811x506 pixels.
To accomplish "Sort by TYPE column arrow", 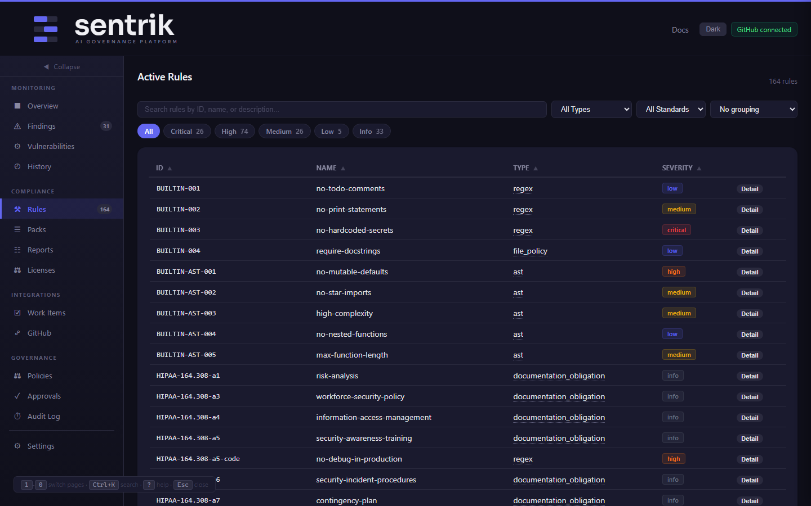I will point(536,168).
